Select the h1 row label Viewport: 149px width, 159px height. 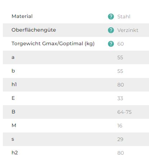coord(14,84)
